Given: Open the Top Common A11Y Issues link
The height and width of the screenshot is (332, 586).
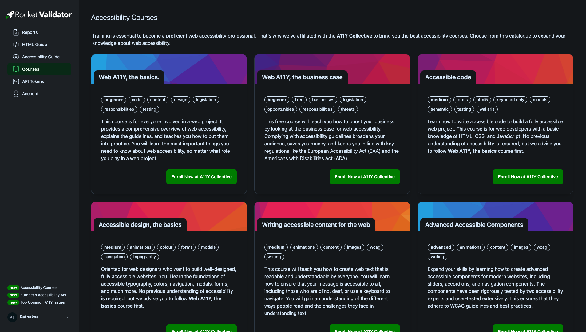Looking at the screenshot, I should click(42, 302).
